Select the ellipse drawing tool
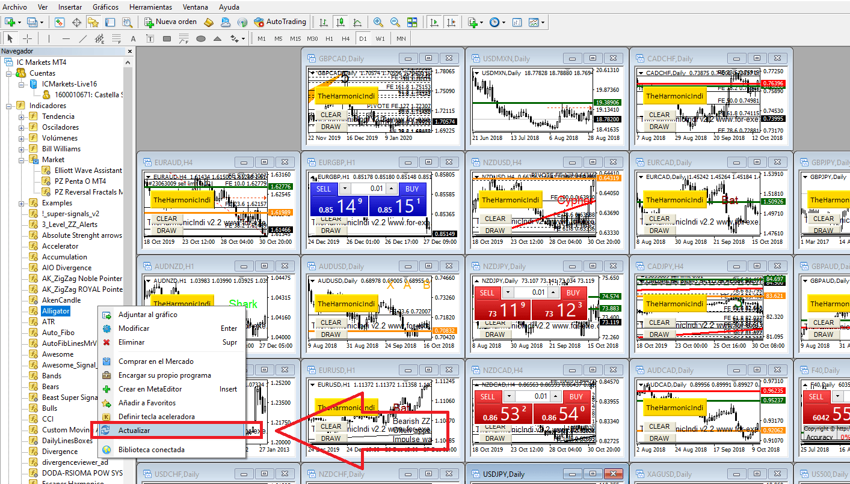Screen dimensions: 850x484 click(201, 39)
